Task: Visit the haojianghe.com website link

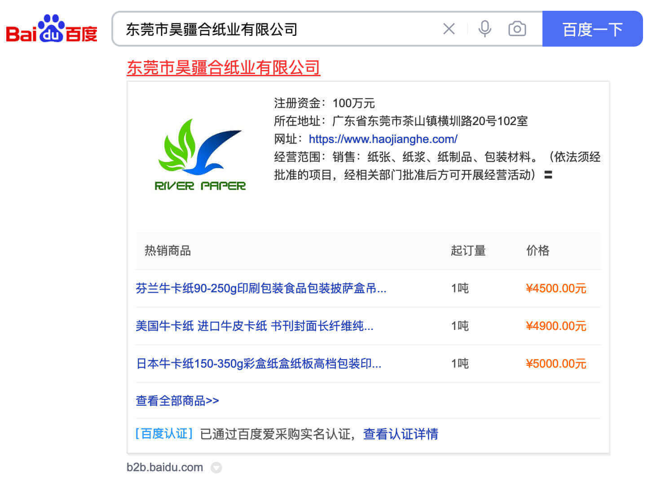Action: point(383,139)
